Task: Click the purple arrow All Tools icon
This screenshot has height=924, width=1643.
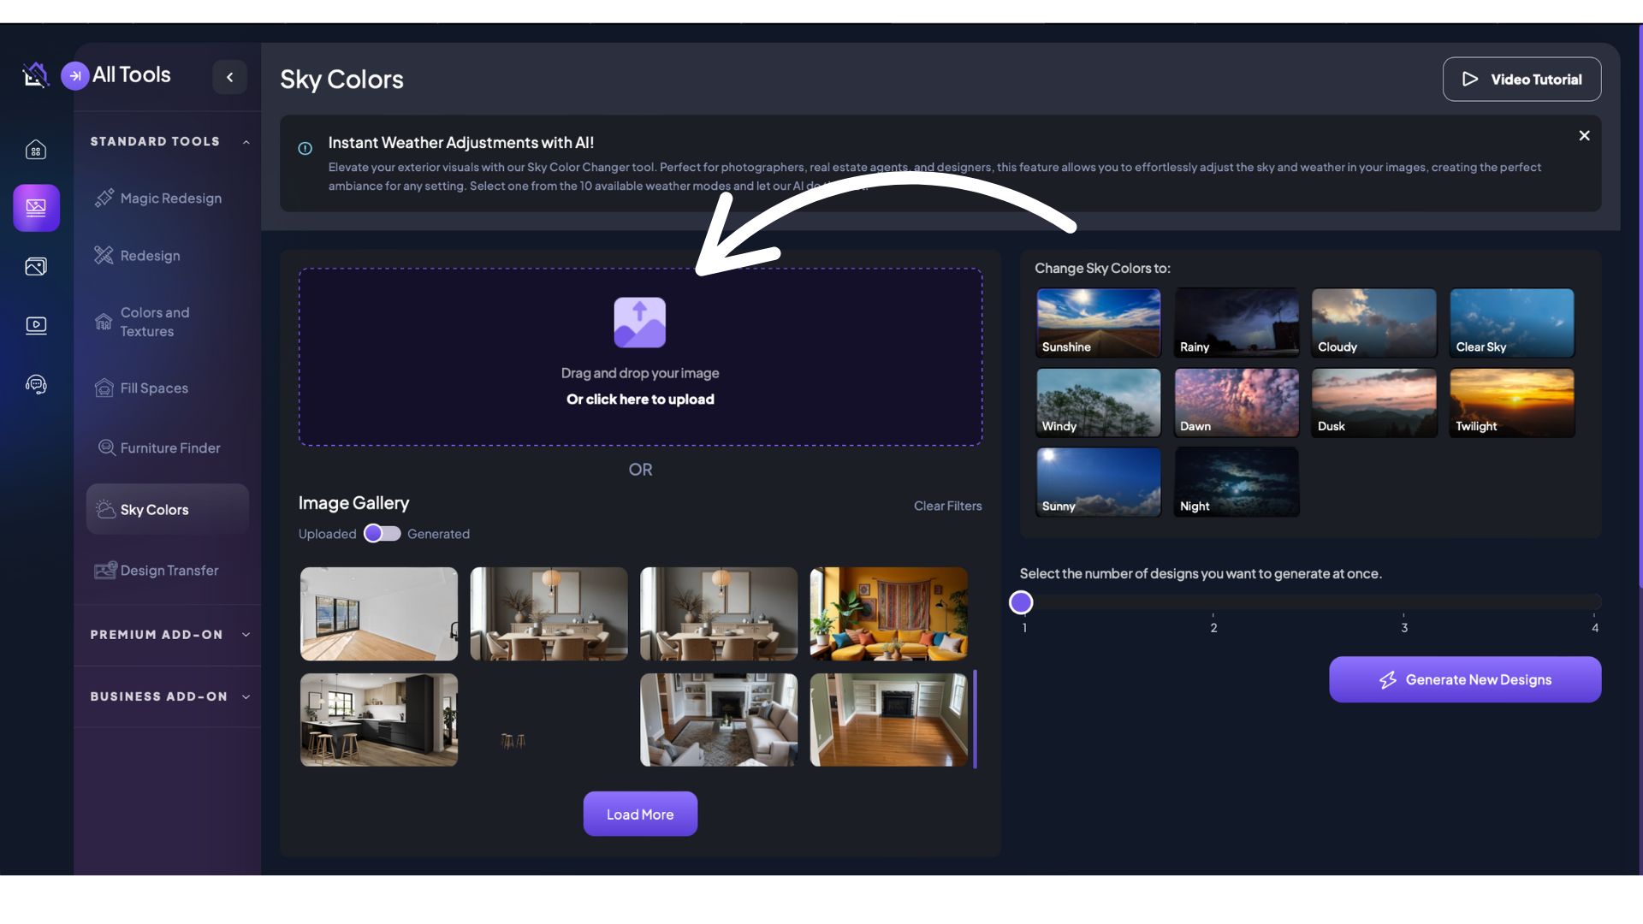Action: (75, 75)
